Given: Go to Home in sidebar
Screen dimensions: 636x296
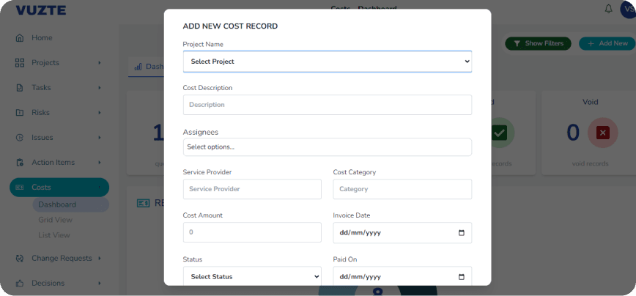Looking at the screenshot, I should click(x=42, y=37).
